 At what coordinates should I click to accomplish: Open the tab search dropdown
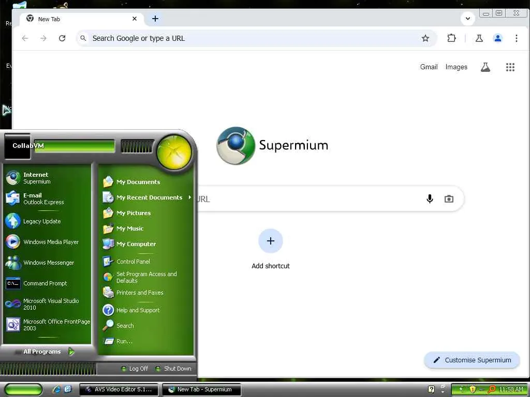[468, 19]
